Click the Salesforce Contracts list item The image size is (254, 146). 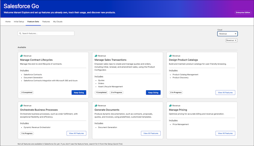pos(33,75)
